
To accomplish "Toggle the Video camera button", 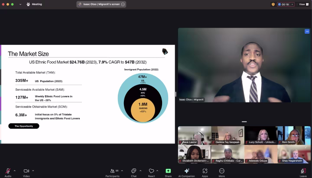I will (x=26, y=171).
